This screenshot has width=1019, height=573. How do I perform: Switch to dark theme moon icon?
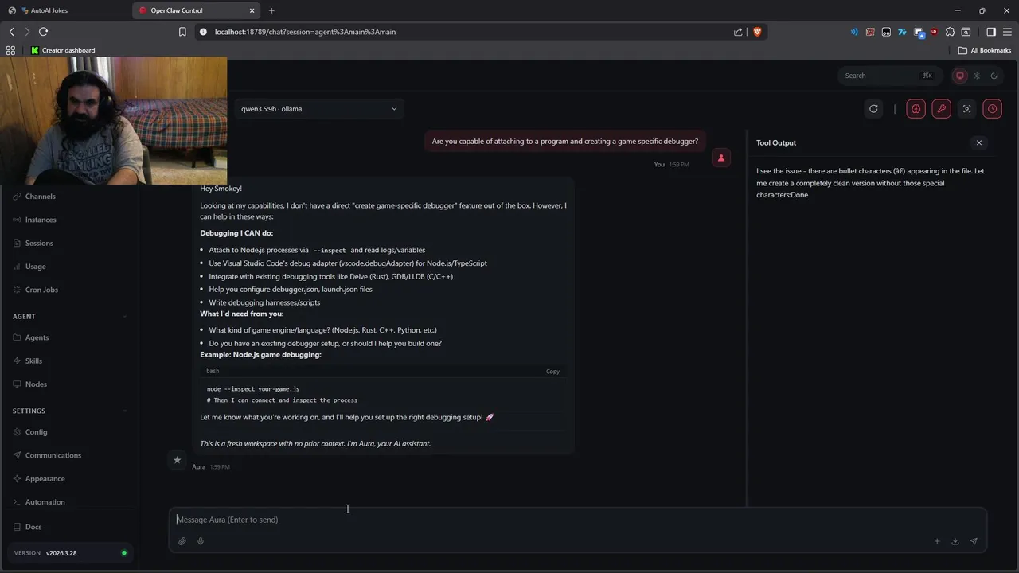click(x=994, y=76)
